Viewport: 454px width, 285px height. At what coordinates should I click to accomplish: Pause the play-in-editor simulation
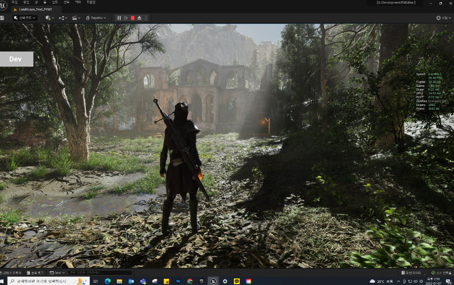point(119,18)
